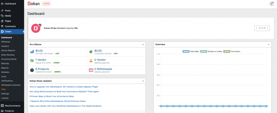Open Modules submenu item
This screenshot has height=113, width=277.
5,72
